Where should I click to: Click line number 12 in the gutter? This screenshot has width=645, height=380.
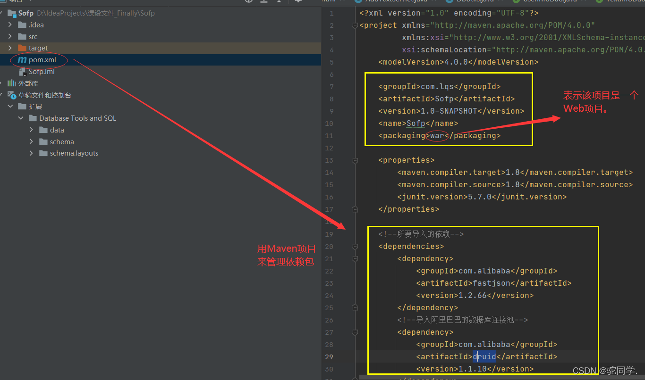329,148
